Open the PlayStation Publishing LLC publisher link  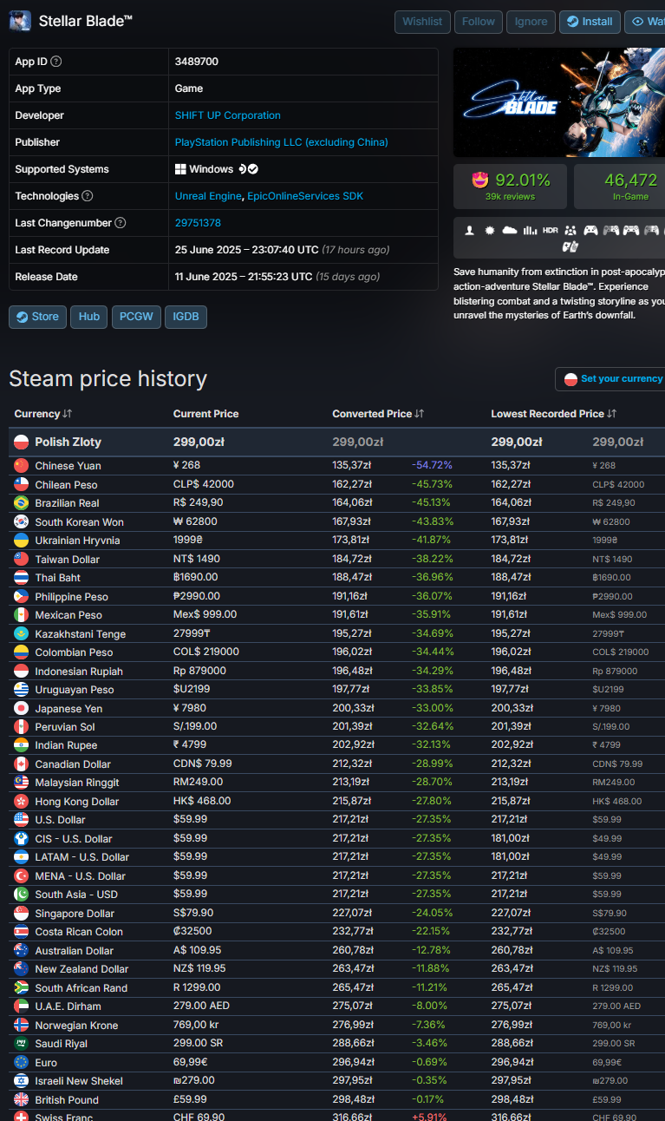(x=282, y=142)
